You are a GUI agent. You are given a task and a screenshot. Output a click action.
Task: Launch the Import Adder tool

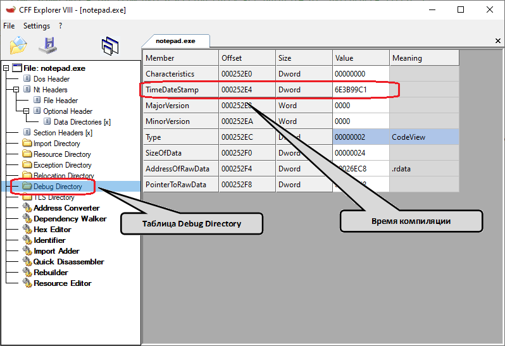coord(57,251)
